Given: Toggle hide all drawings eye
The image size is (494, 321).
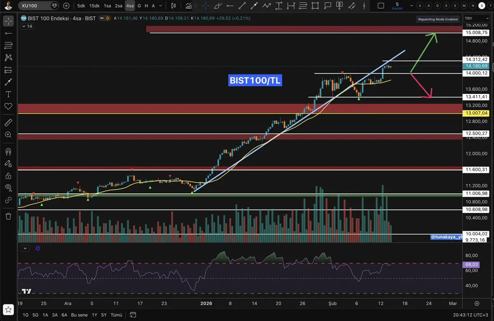Looking at the screenshot, I should [9, 188].
